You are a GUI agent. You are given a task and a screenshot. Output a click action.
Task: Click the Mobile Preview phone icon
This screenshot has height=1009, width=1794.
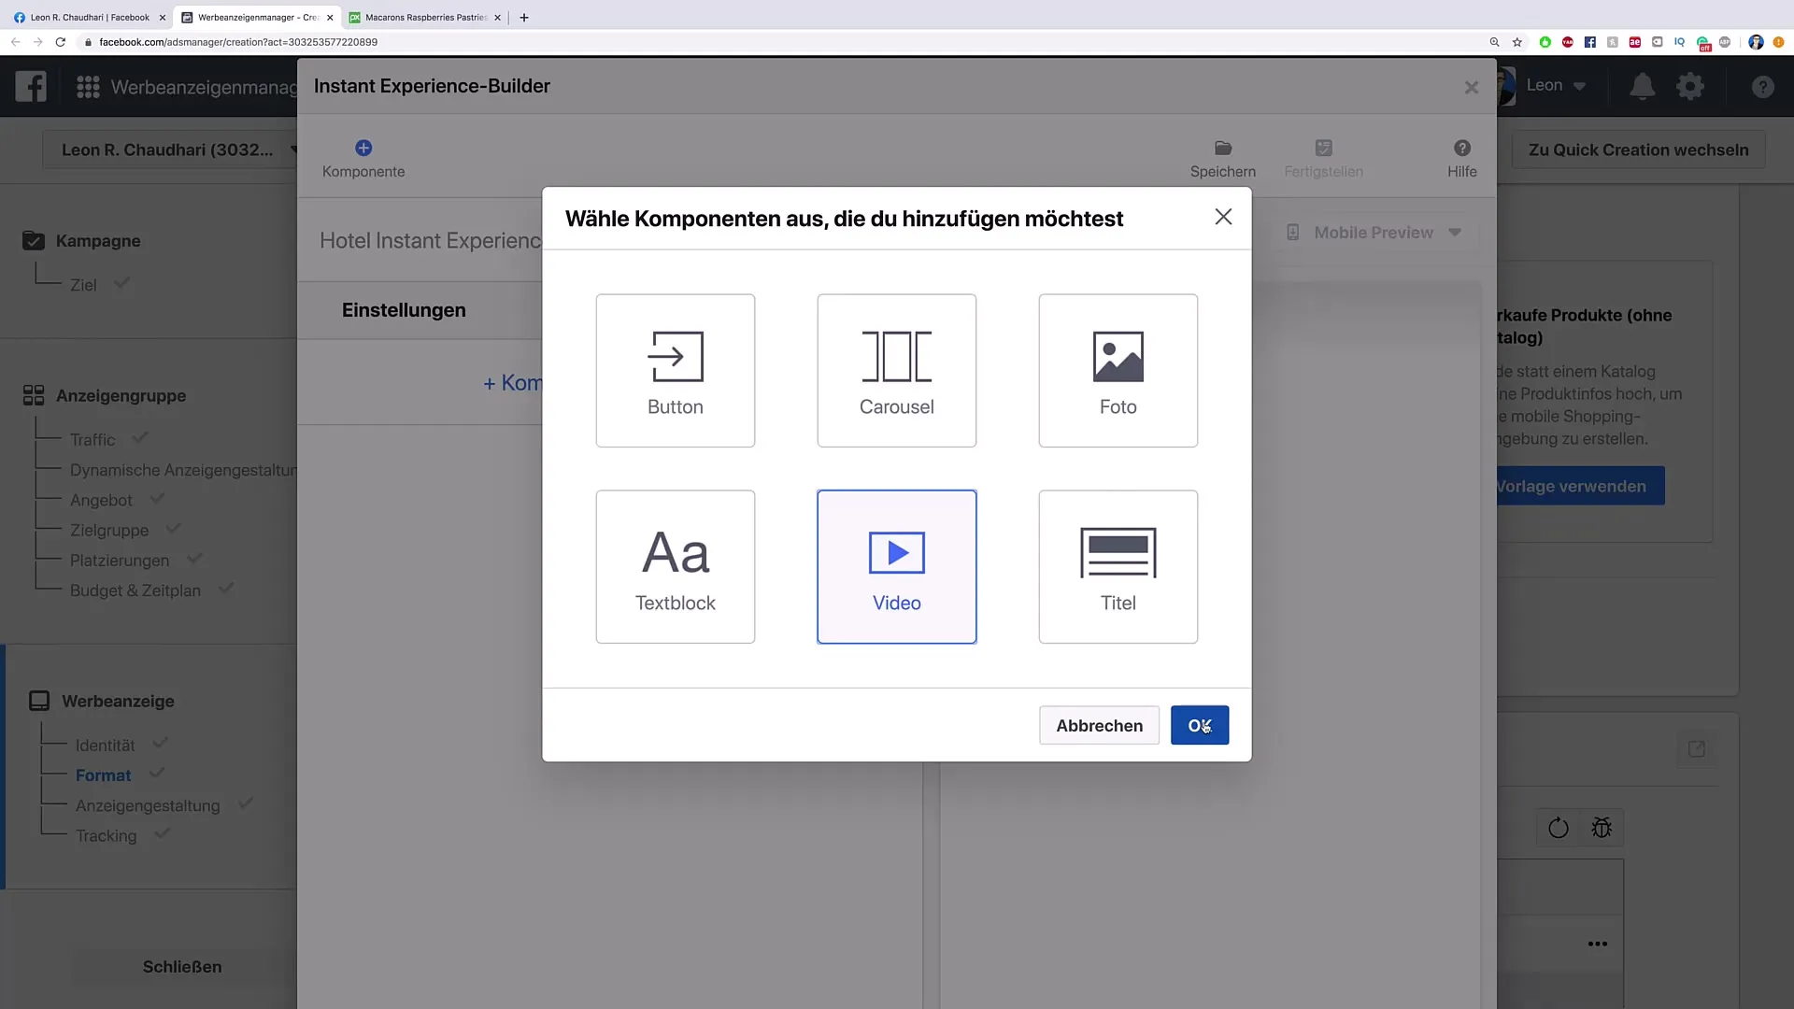coord(1292,233)
